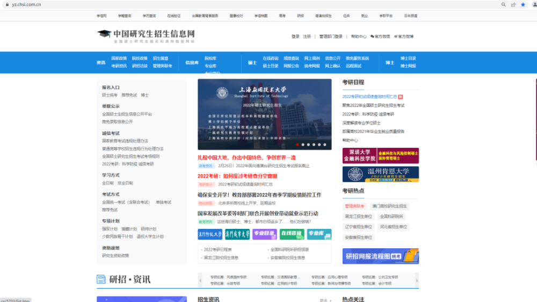Screen dimensions: 537x302
Task: Open 国家政策 in the blue nav
Action: pyautogui.click(x=119, y=58)
